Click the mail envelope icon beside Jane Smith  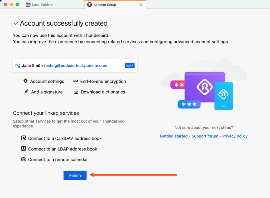point(18,65)
